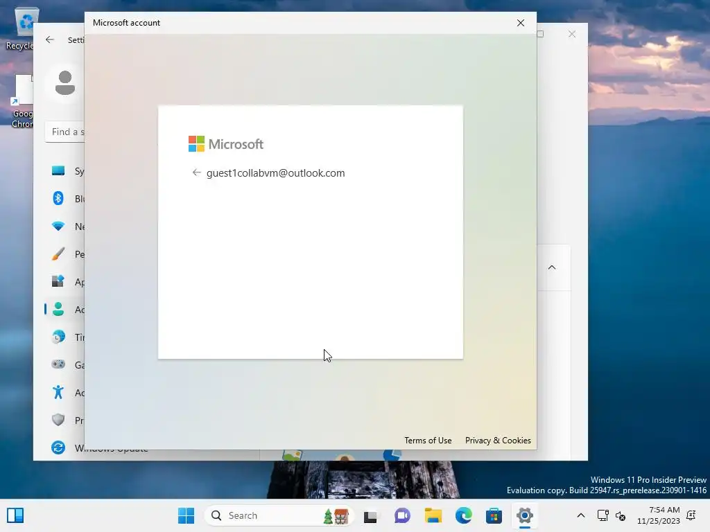
Task: Open File Explorer from the taskbar
Action: point(433,515)
